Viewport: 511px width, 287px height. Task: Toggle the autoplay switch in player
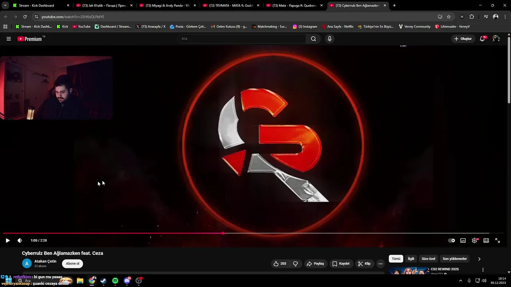[452, 240]
